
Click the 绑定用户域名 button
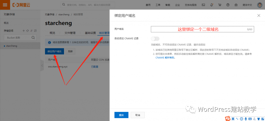pos(54,51)
